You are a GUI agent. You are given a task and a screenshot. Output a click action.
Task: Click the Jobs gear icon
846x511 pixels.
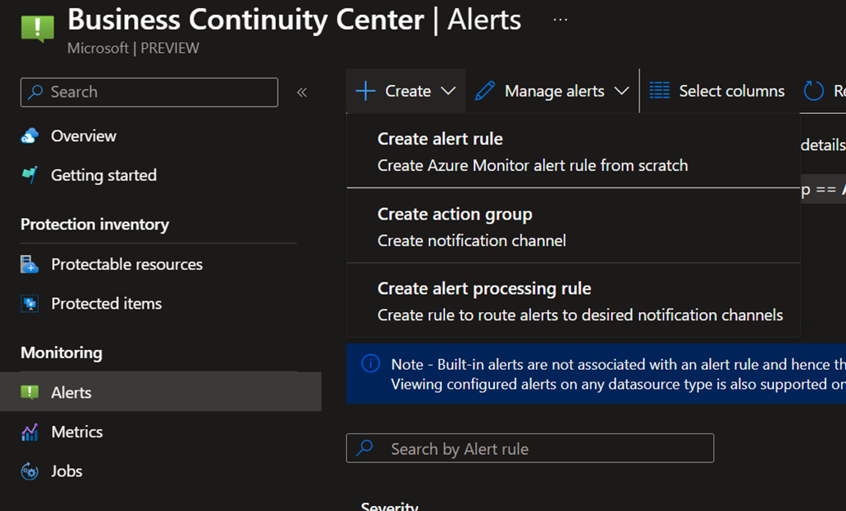point(30,471)
